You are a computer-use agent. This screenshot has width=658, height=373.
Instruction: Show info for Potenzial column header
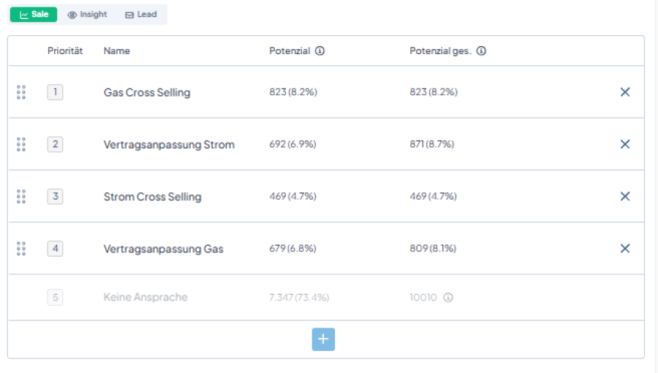click(320, 51)
